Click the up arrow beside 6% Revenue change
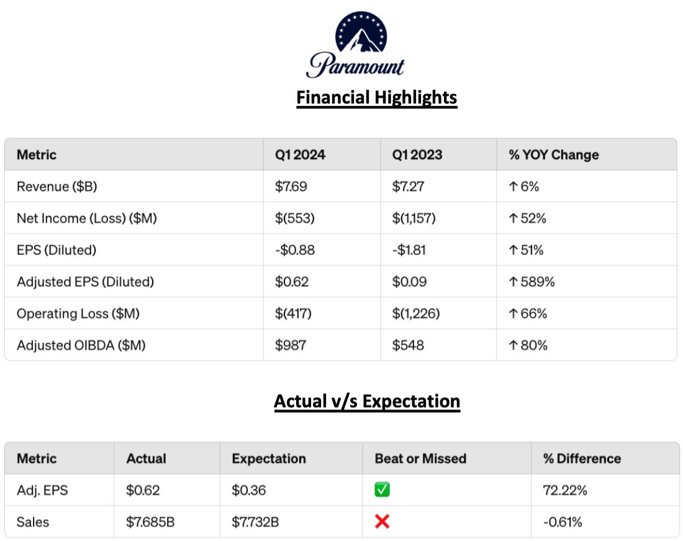The image size is (683, 541). tap(513, 187)
